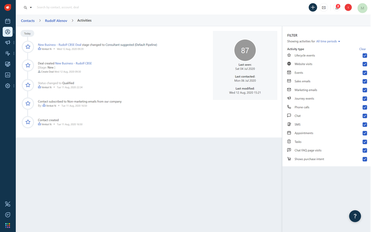Uncheck the Lifecycle events checkbox
Image resolution: width=371 pixels, height=232 pixels.
point(364,56)
